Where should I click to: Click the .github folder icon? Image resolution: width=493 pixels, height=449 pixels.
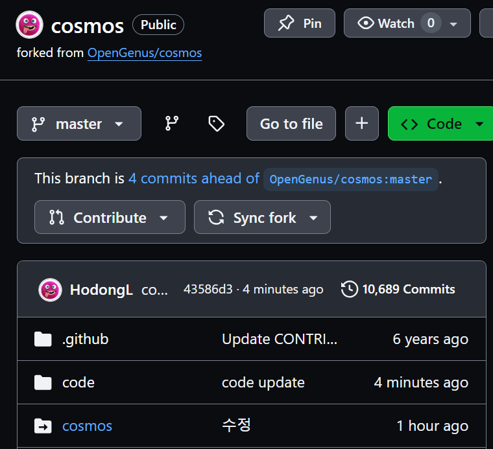[x=43, y=339]
